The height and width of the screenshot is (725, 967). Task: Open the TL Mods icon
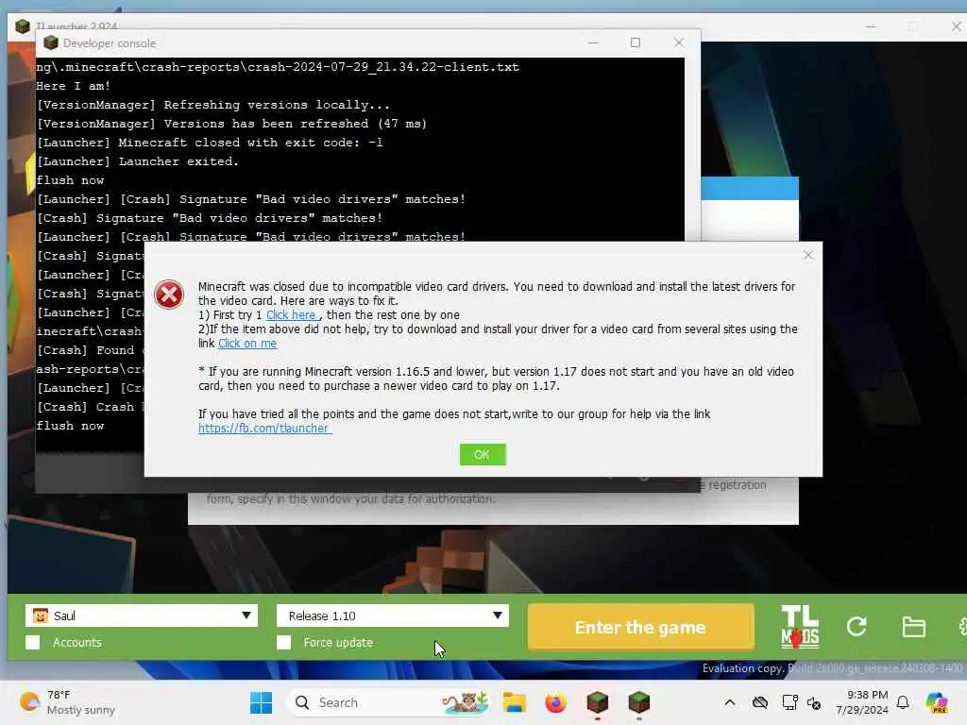800,627
